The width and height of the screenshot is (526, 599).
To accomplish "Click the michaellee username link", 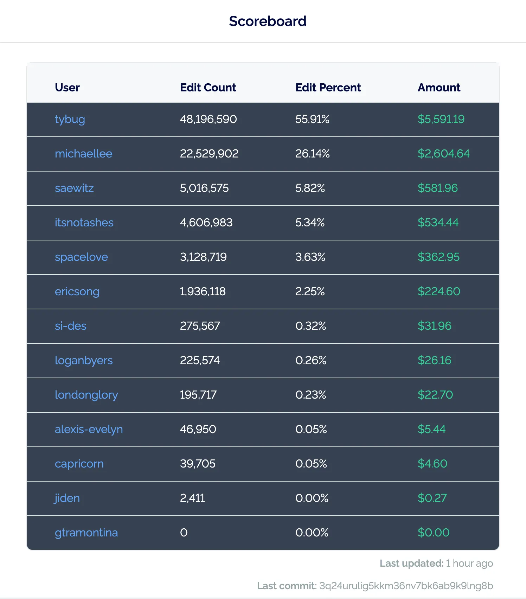I will tap(83, 154).
